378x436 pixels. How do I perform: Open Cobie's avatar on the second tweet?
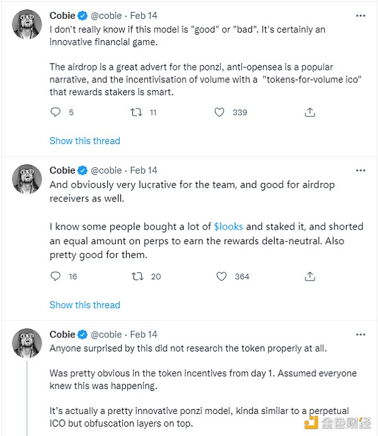coord(27,181)
